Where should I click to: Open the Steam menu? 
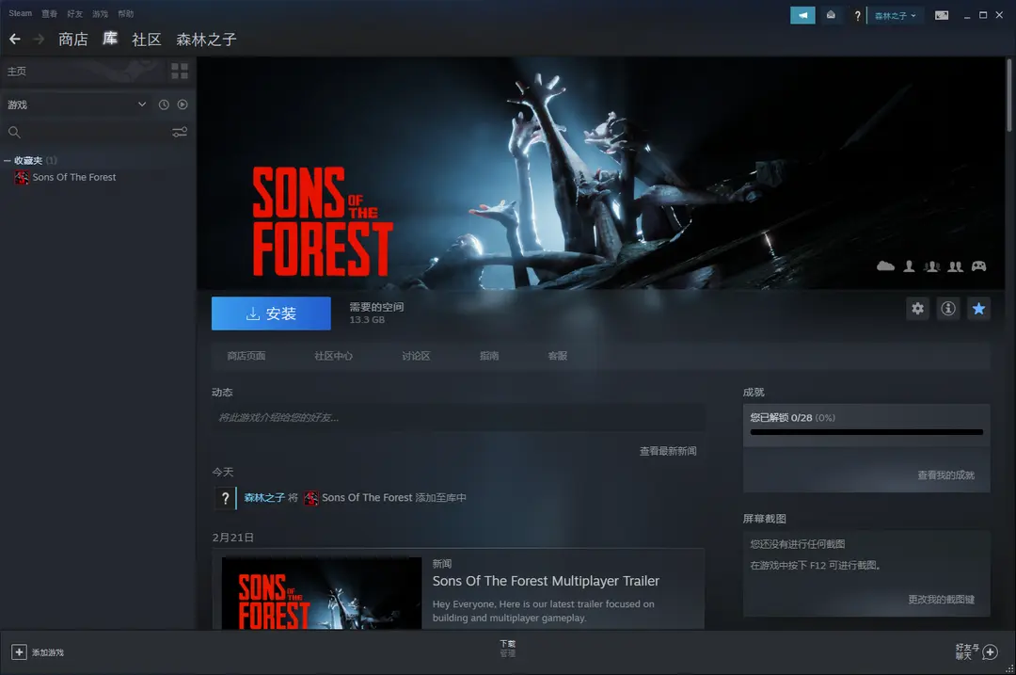(x=20, y=13)
